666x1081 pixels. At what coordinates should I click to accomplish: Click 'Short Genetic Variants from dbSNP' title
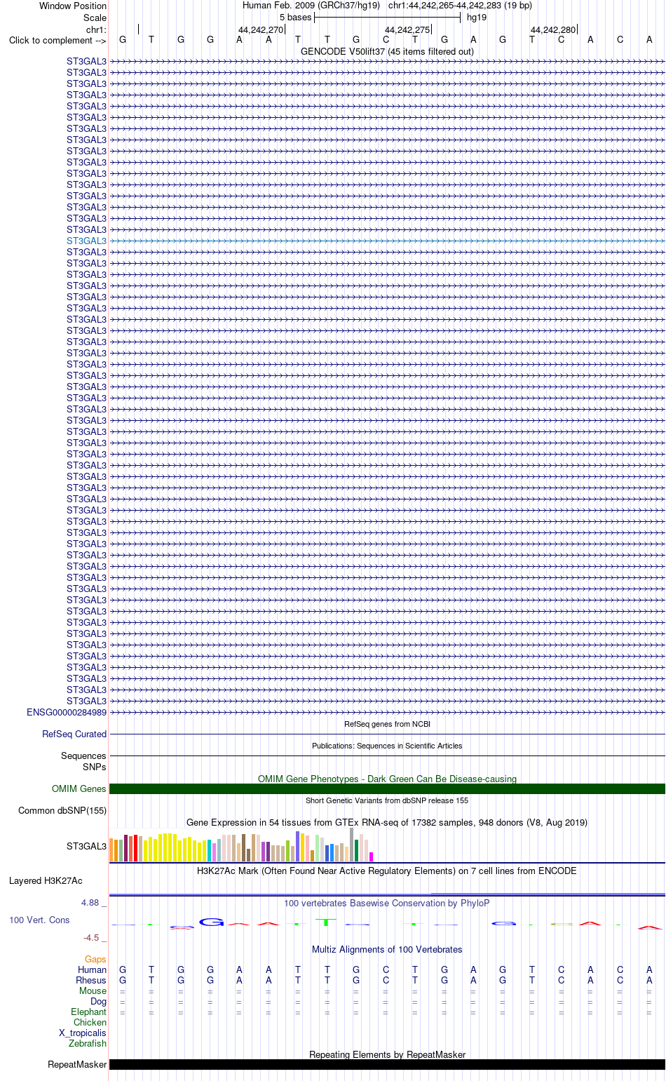(387, 800)
